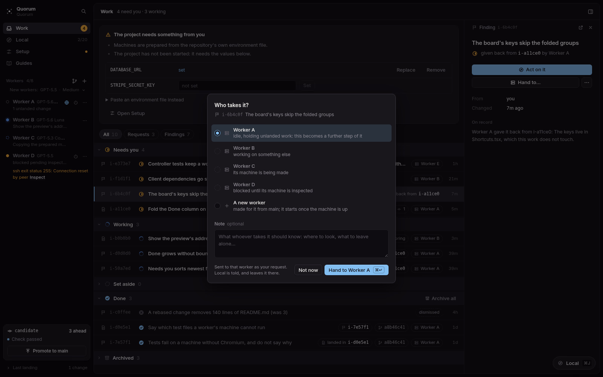
Task: Close the Finding panel
Action: click(x=591, y=28)
